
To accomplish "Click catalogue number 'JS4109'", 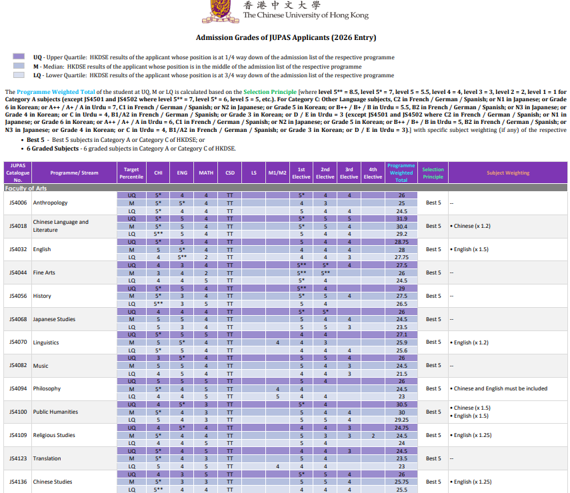I will click(18, 435).
